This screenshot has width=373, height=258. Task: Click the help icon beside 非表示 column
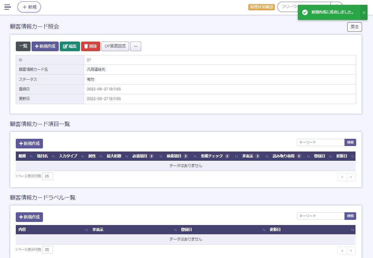[x=258, y=156]
